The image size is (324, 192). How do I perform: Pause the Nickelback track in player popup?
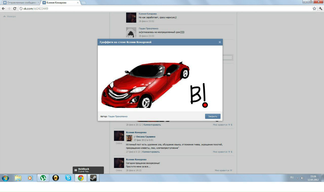tap(76, 170)
